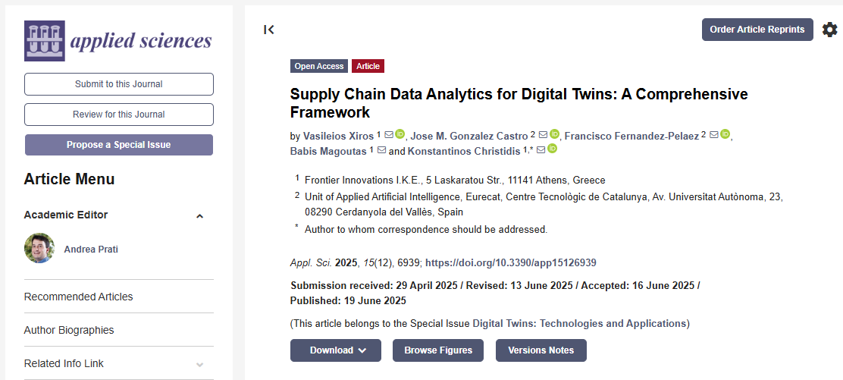
Task: Open the article DOI link
Action: click(511, 262)
